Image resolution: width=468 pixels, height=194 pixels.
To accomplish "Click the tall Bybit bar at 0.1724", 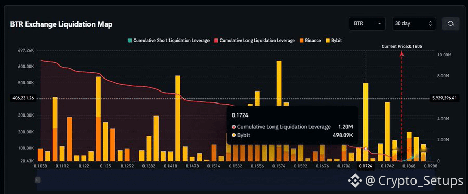I will [x=366, y=122].
